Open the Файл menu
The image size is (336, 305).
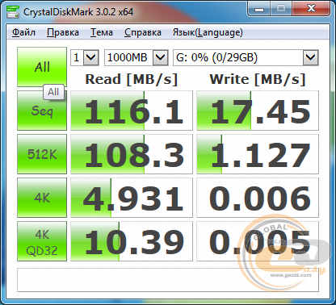(23, 32)
